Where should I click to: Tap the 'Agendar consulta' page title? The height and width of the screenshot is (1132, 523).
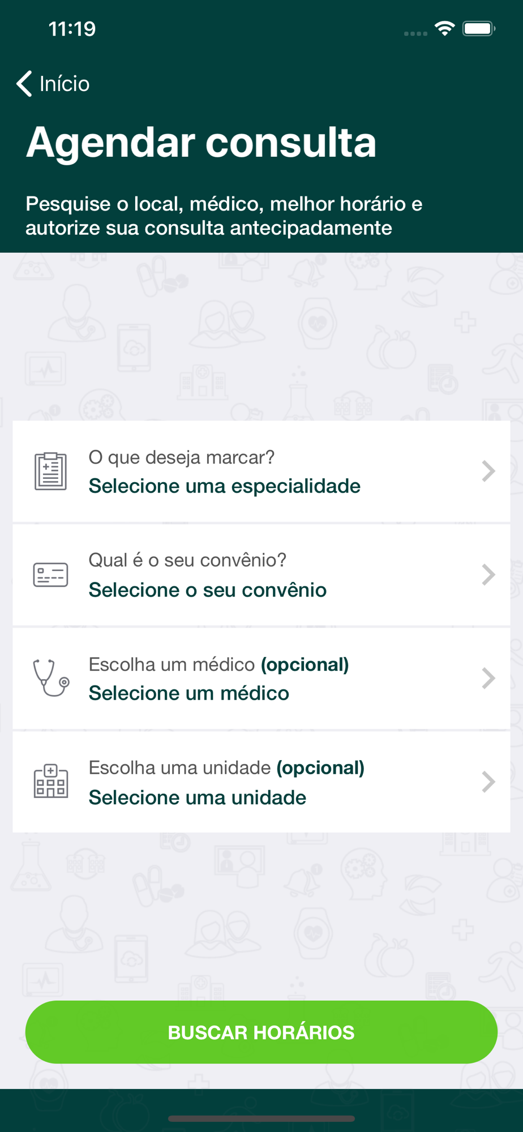[201, 142]
